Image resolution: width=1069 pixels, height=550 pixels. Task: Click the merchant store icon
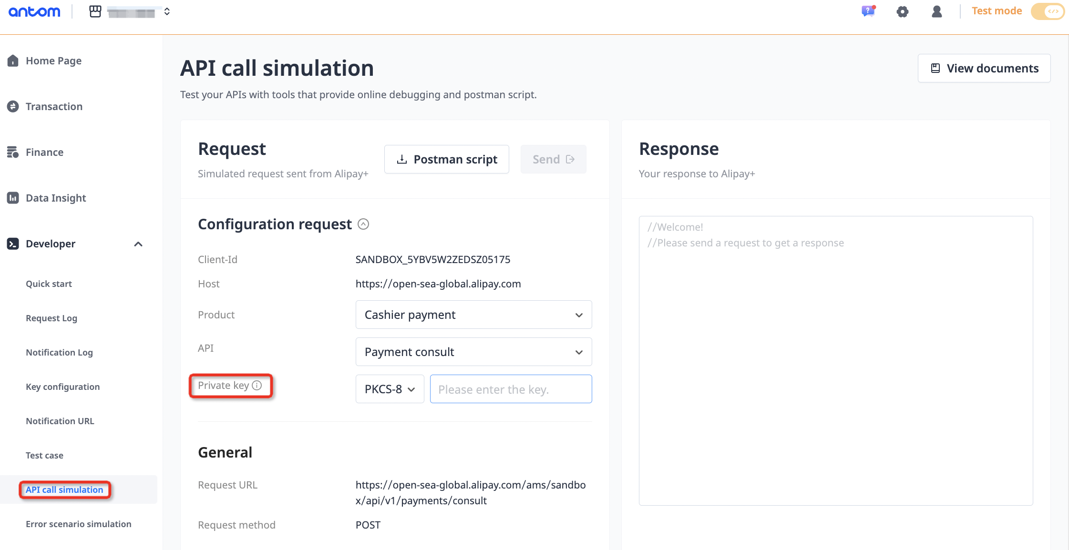click(x=95, y=11)
